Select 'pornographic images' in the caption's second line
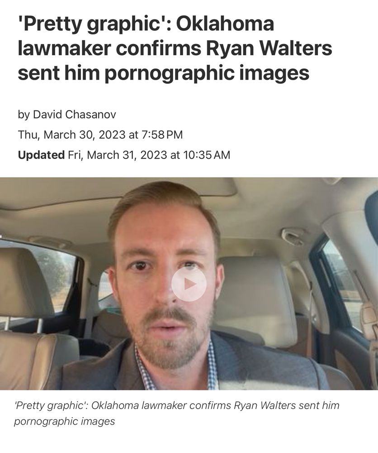This screenshot has width=378, height=453. (64, 421)
